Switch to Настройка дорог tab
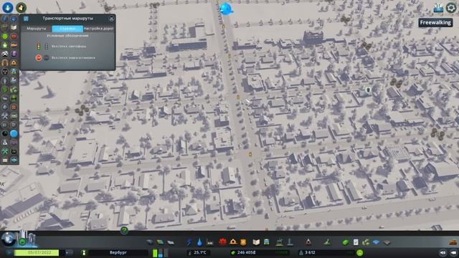This screenshot has width=459, height=258. coord(98,29)
